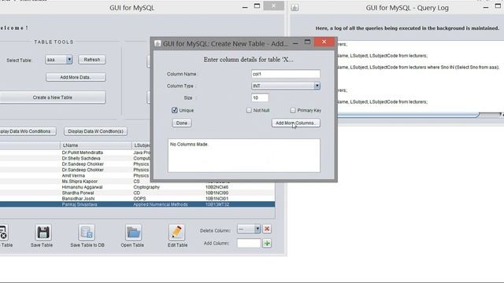Image resolution: width=504 pixels, height=283 pixels.
Task: Click the Java icon in Create New Table title bar
Action: click(x=157, y=43)
